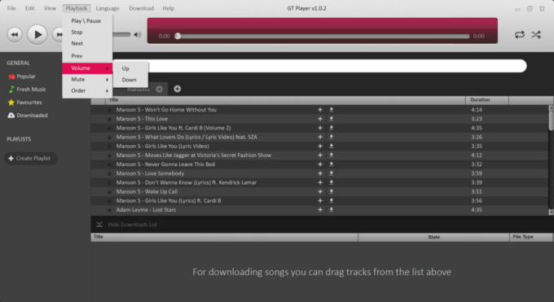Download This Love track
The image size is (554, 302).
point(332,119)
